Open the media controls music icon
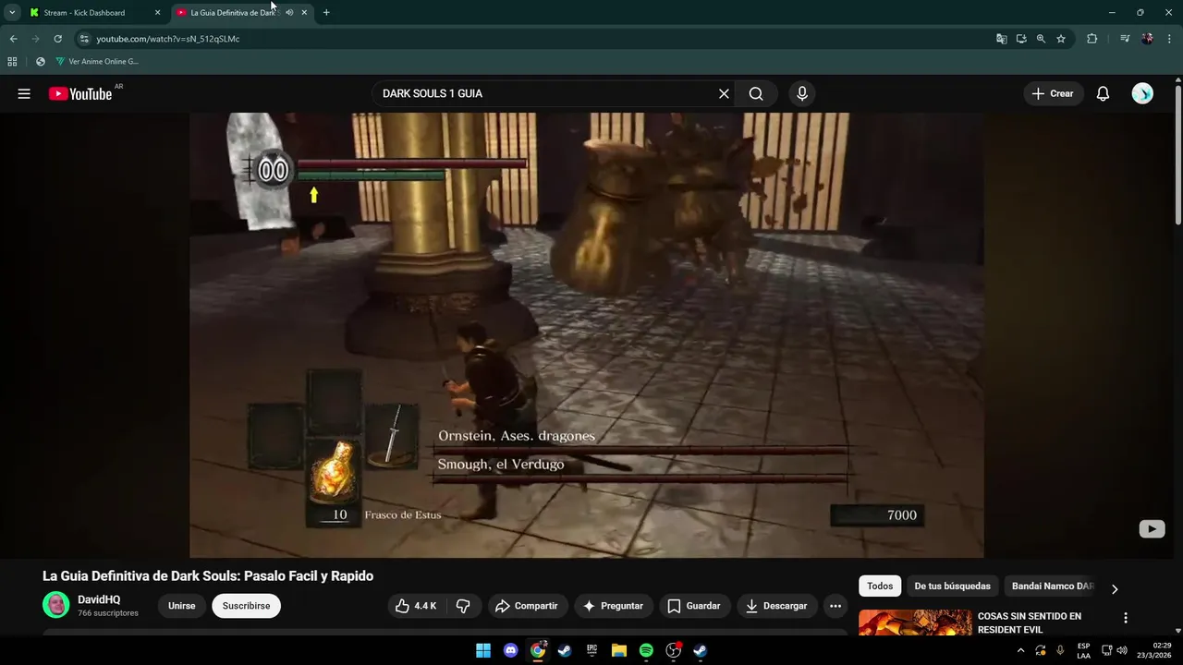This screenshot has width=1183, height=665. (x=1125, y=39)
